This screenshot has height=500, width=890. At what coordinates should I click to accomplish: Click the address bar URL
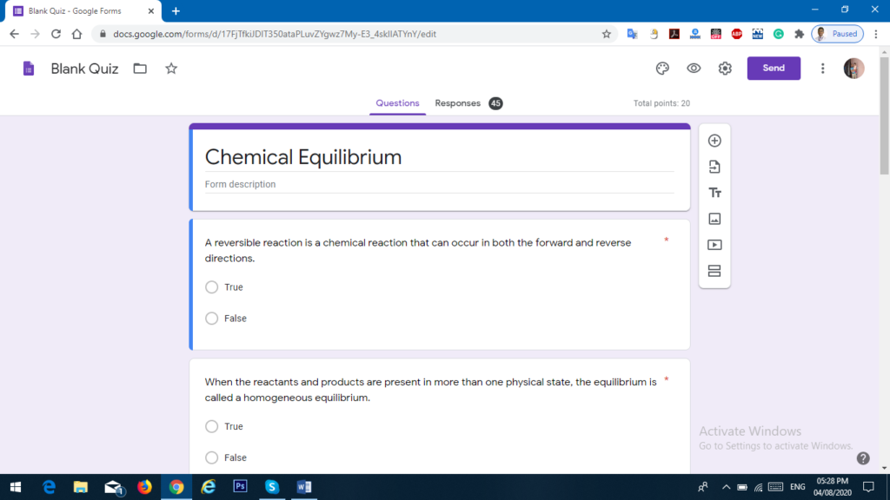pyautogui.click(x=275, y=34)
